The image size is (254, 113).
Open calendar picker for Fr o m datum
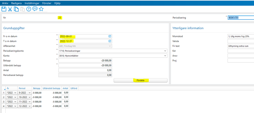pyautogui.click(x=110, y=36)
